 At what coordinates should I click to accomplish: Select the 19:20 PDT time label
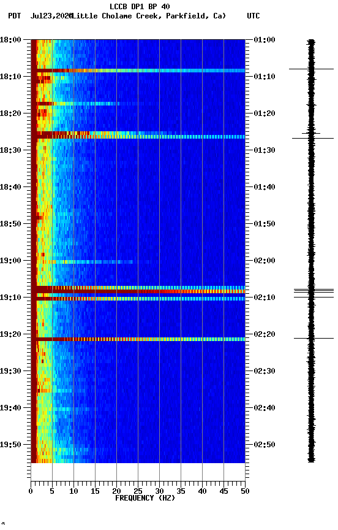pos(10,334)
